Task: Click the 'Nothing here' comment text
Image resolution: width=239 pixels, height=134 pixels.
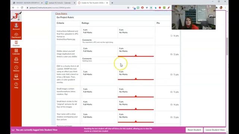Action: (87, 61)
